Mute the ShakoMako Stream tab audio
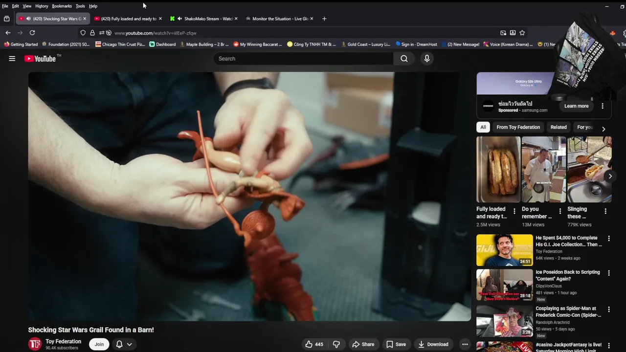Viewport: 626px width, 352px height. click(x=179, y=19)
